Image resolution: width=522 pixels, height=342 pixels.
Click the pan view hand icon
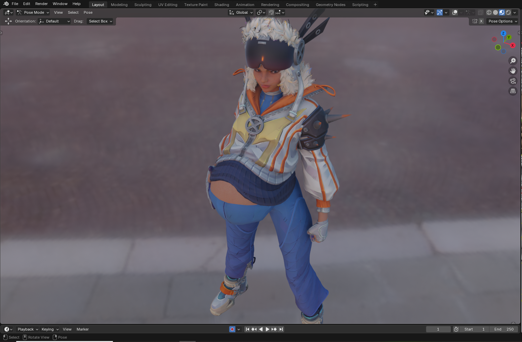click(513, 71)
